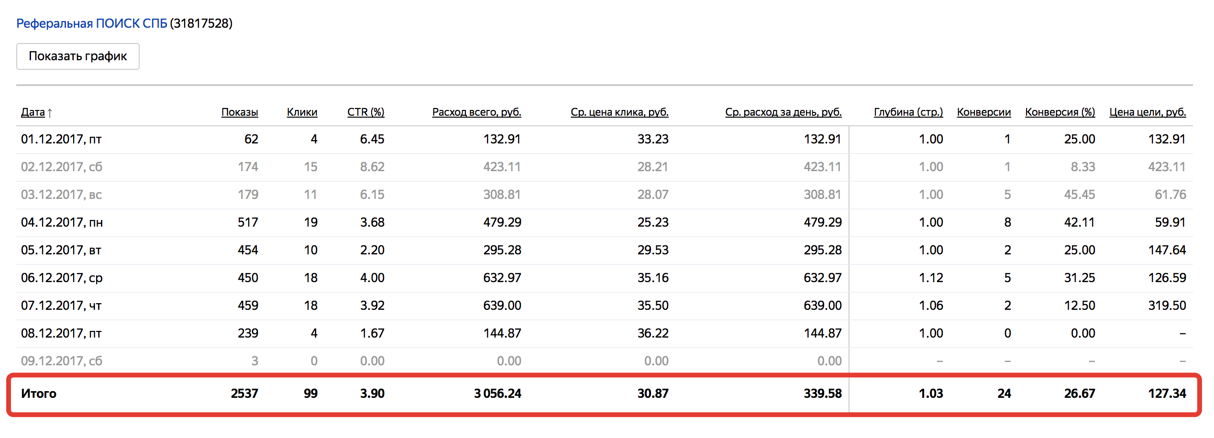The width and height of the screenshot is (1214, 438).
Task: Sort by CTR (%) column header
Action: 366,112
